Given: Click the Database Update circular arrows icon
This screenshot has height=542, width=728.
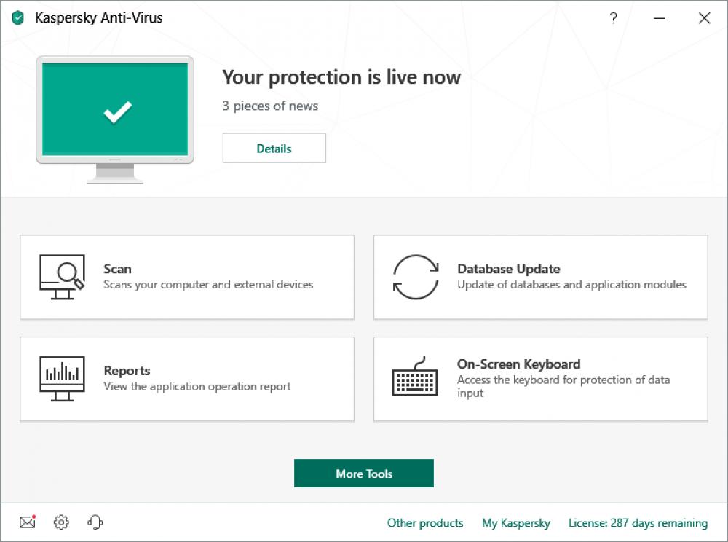Looking at the screenshot, I should pyautogui.click(x=416, y=278).
